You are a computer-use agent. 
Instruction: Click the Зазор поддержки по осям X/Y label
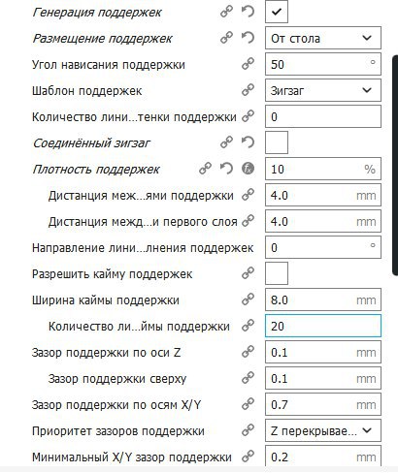[116, 405]
